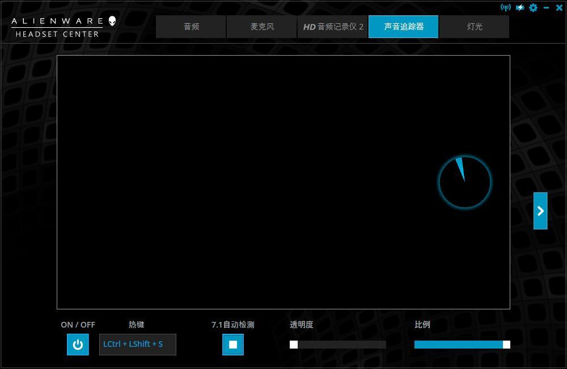The height and width of the screenshot is (369, 567).
Task: Switch to the 麦克风 tab
Action: pyautogui.click(x=261, y=26)
